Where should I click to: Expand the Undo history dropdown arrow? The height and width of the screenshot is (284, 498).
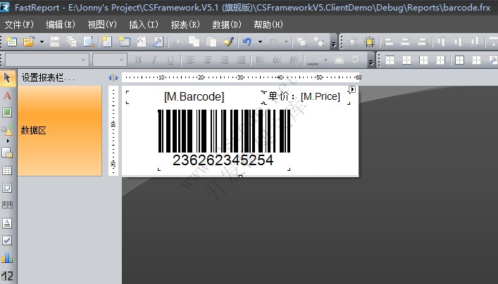[260, 41]
